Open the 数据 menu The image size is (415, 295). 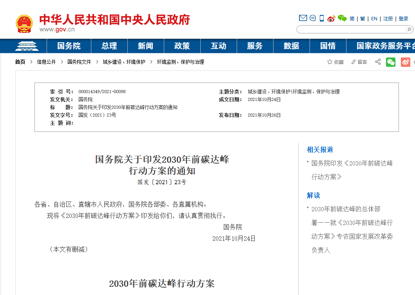(292, 46)
